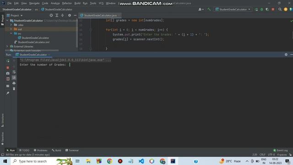Expand the out folder
Image resolution: width=293 pixels, height=165 pixels.
pyautogui.click(x=11, y=29)
